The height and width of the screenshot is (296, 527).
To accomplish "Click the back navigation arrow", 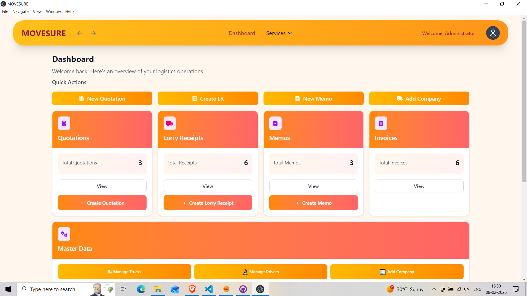I will (79, 33).
